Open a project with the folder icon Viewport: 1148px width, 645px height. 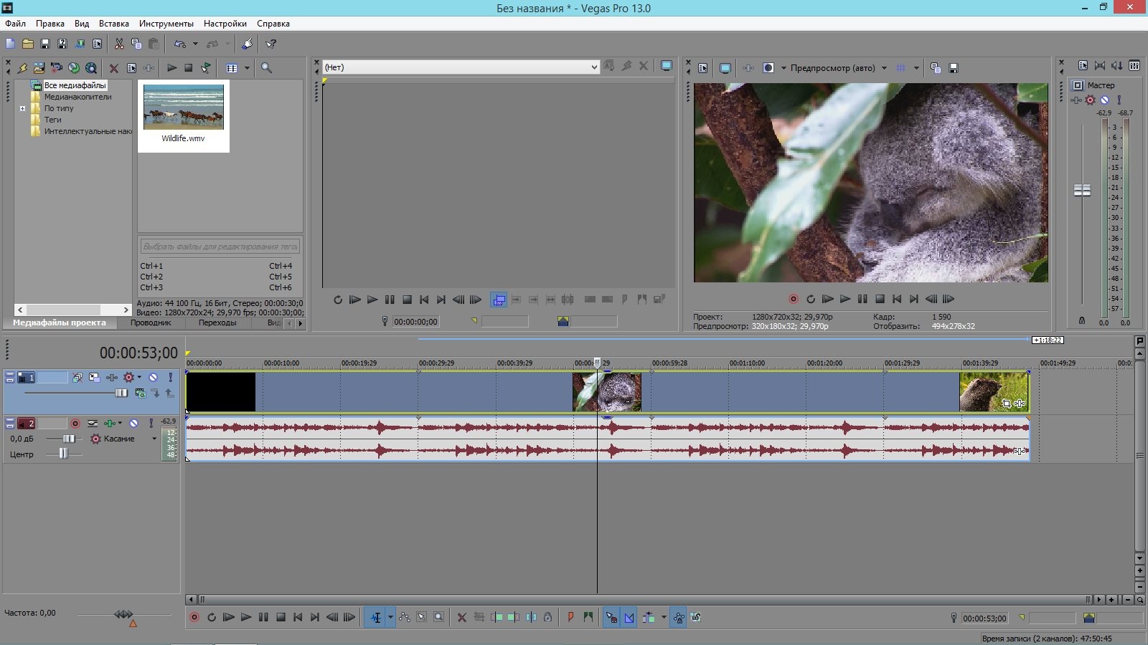coord(27,44)
